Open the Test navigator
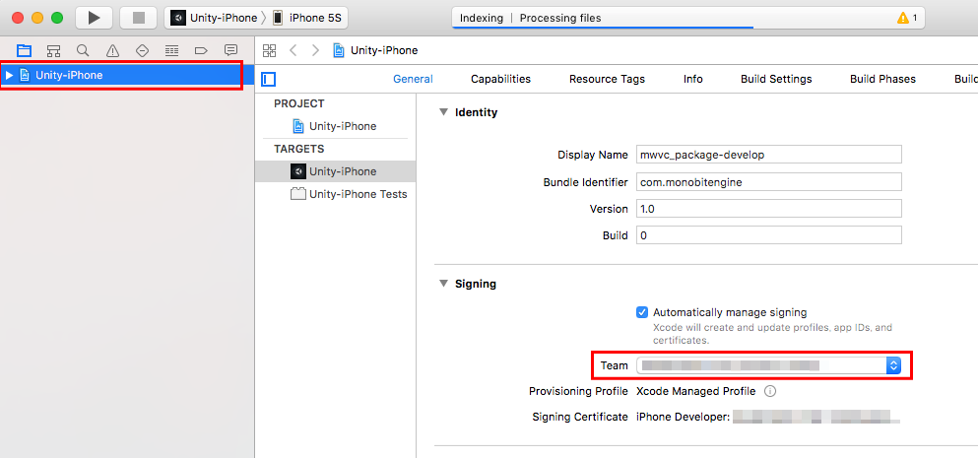Screen dimensions: 978x458 (142, 50)
